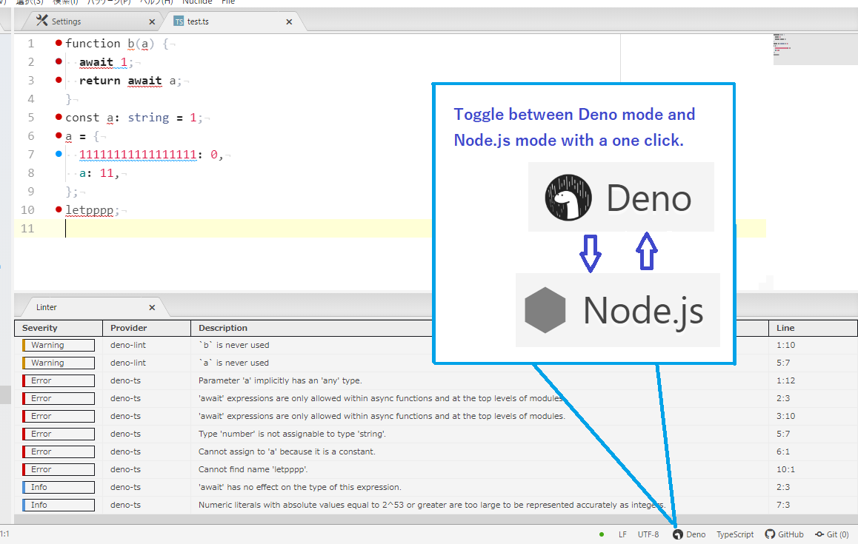Click 'function' keyword on line 1
The image size is (858, 544).
93,43
